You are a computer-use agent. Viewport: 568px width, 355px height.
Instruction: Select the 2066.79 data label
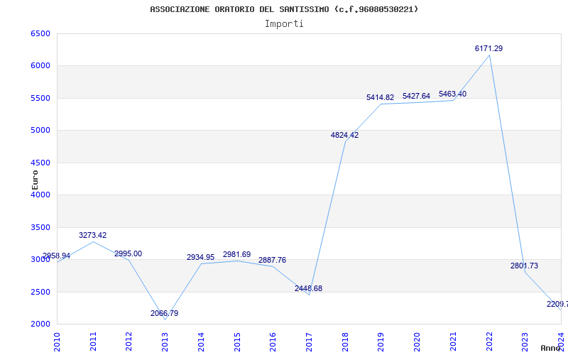click(x=165, y=313)
